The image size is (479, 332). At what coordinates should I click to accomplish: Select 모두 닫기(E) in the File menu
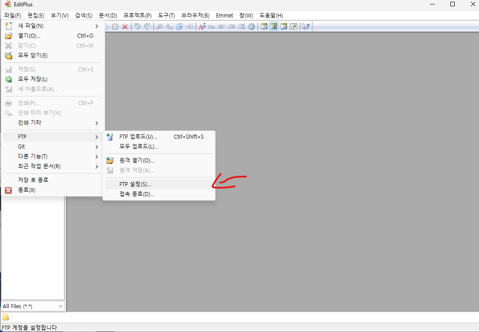pyautogui.click(x=52, y=55)
